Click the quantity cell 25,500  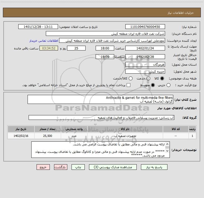click(47, 136)
